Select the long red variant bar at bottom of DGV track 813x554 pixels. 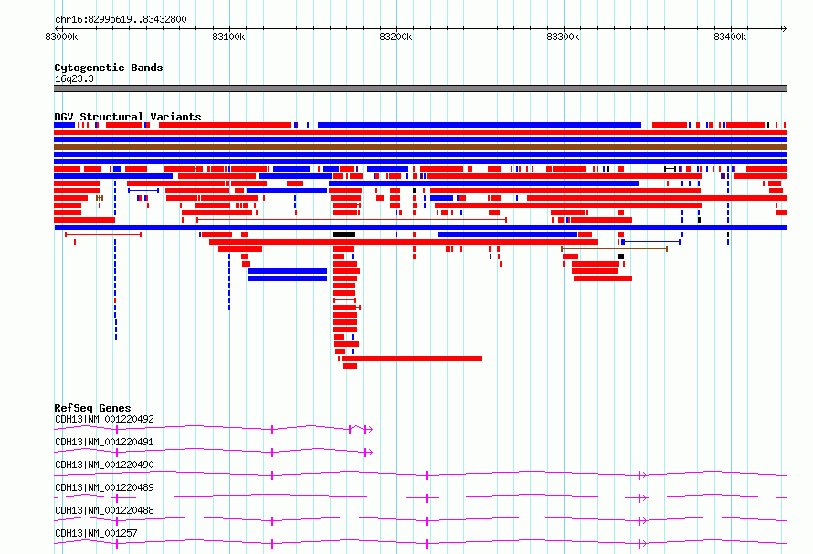[x=412, y=359]
